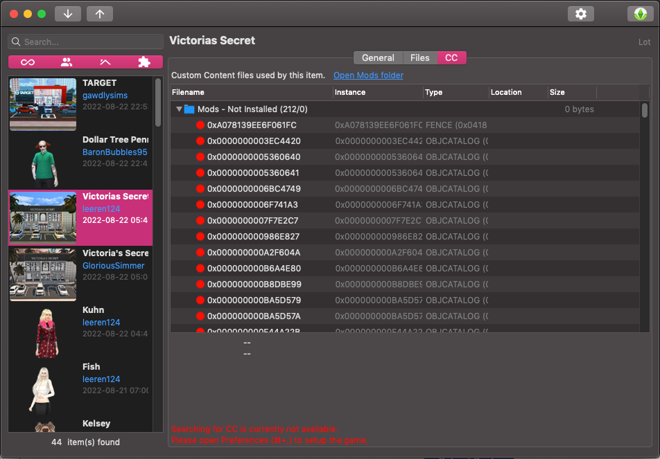
Task: Click the CC table scrollbar
Action: click(645, 111)
